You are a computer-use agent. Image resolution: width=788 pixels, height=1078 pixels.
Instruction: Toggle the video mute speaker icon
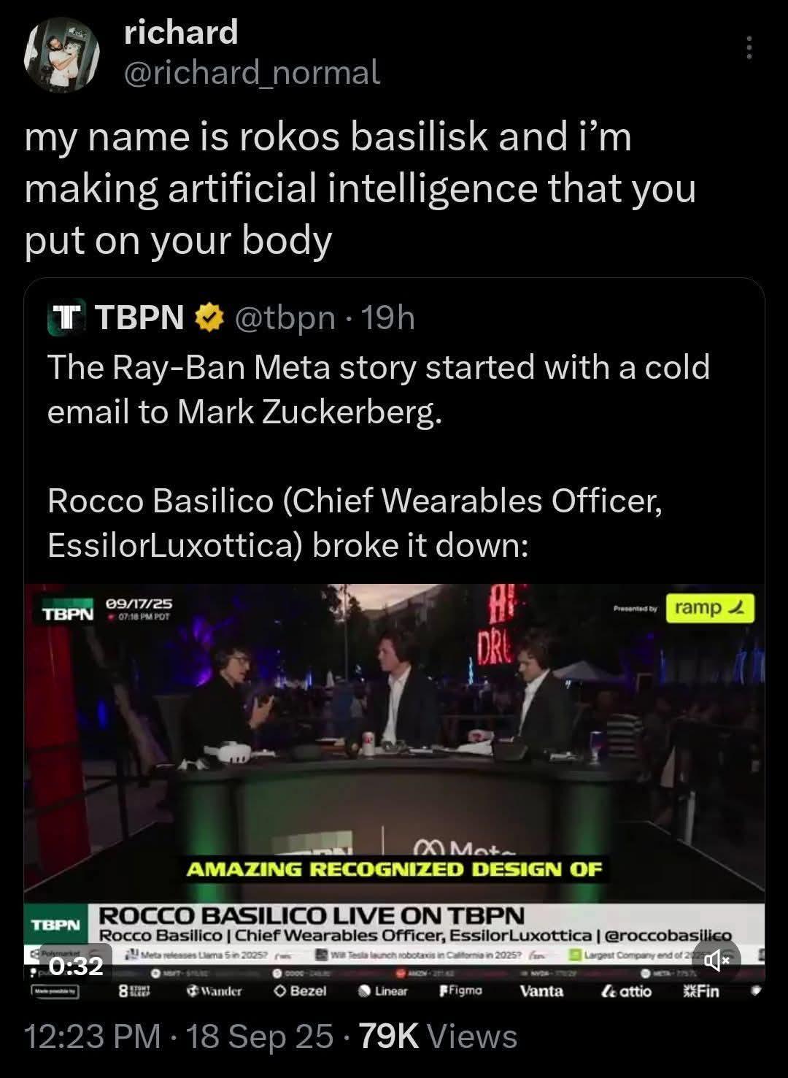click(x=716, y=962)
